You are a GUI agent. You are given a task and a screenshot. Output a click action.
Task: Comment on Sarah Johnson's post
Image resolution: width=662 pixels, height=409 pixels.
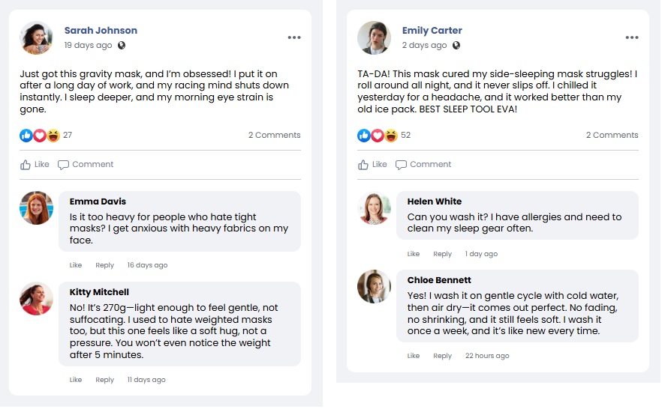(86, 165)
